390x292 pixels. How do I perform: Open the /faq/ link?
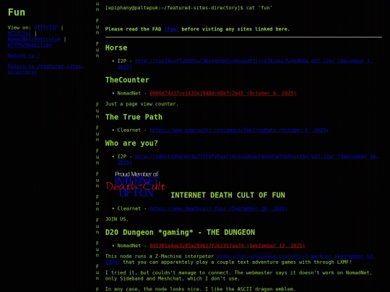click(171, 30)
